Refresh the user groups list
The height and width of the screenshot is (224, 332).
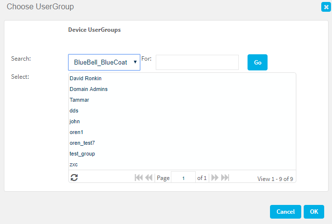pyautogui.click(x=74, y=178)
